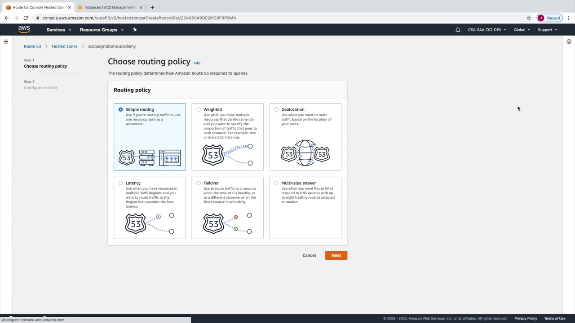This screenshot has width=575, height=323.
Task: Select the Geolocation routing radio button
Action: 276,109
